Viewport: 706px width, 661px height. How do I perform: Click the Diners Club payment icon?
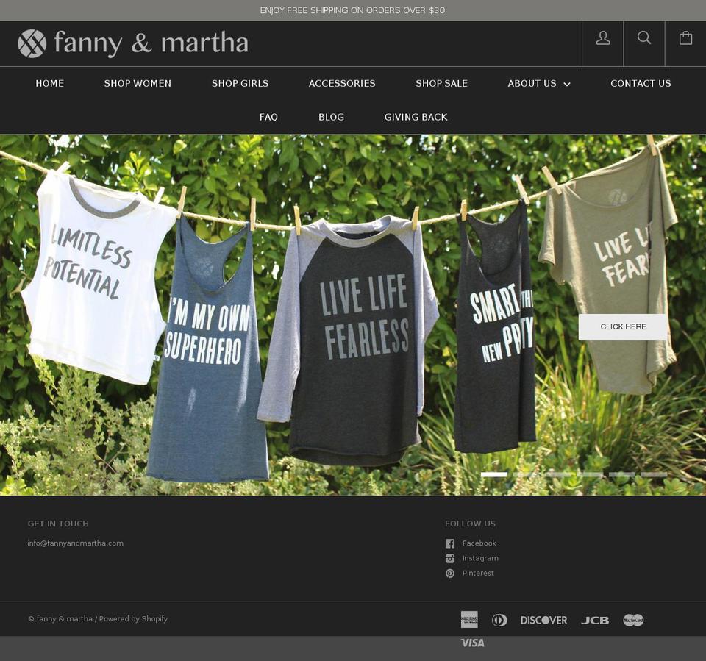click(499, 620)
